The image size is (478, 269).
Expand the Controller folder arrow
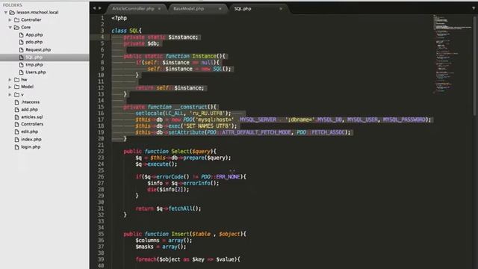tap(10, 20)
